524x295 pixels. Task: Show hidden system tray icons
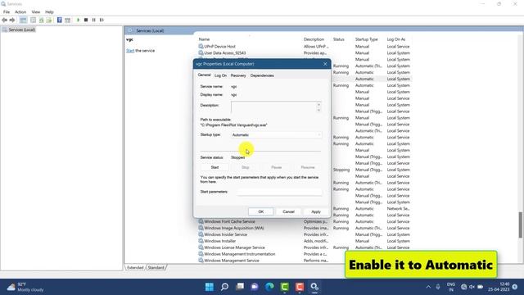tap(428, 287)
